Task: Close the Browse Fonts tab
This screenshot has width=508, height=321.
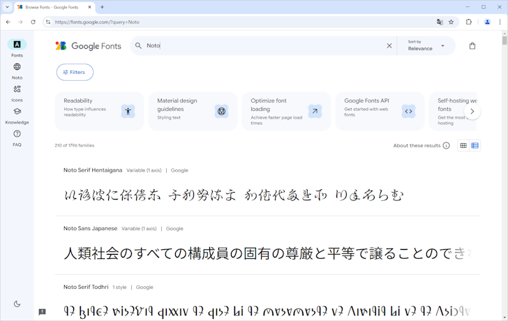Action: pyautogui.click(x=90, y=7)
